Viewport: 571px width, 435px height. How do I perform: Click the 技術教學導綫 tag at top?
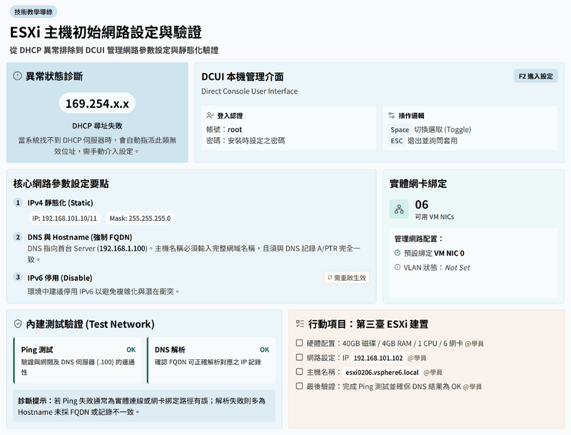[34, 12]
